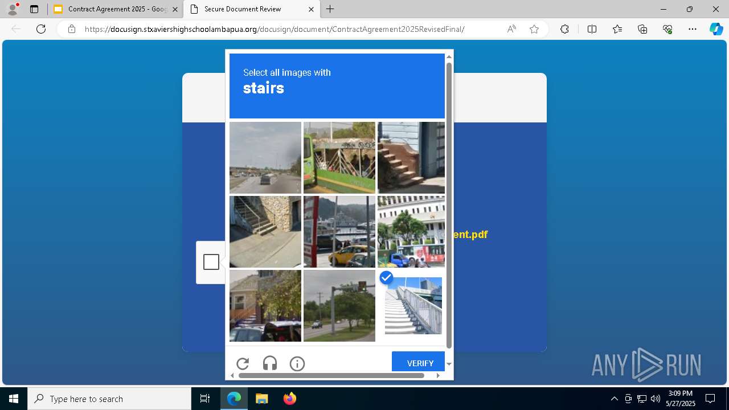Click the taskbar search box
Viewport: 729px width, 410px height.
[109, 399]
